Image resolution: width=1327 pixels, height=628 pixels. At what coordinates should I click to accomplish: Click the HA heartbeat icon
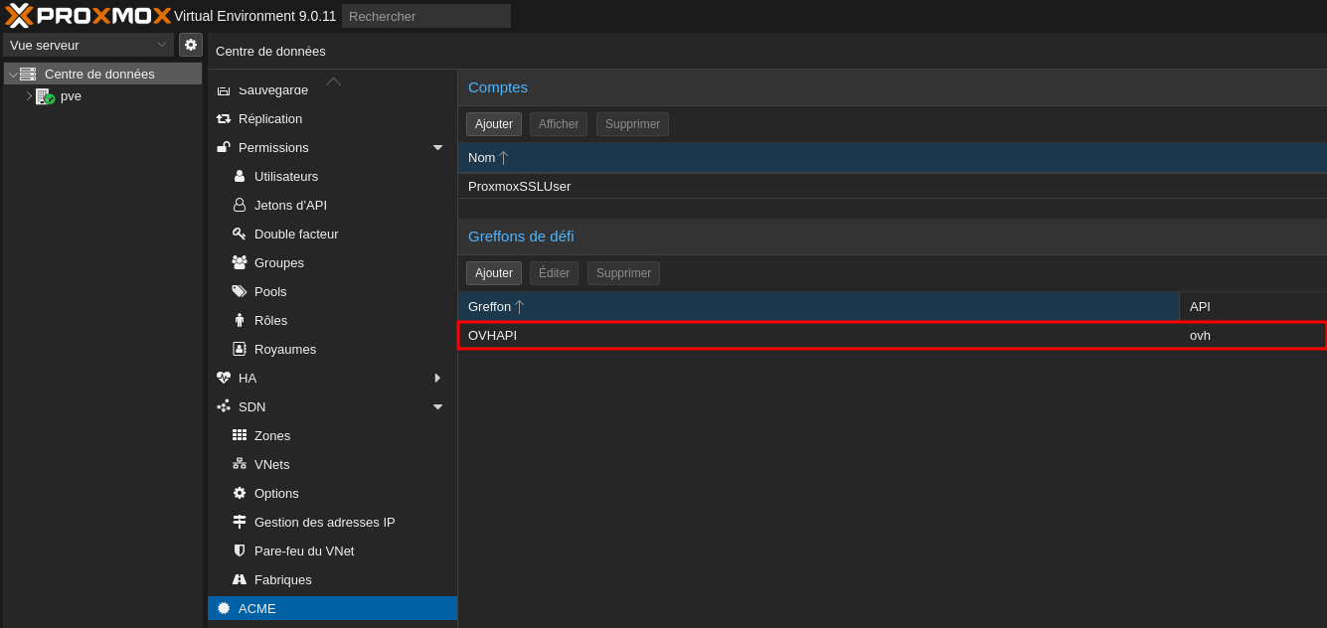tap(224, 378)
